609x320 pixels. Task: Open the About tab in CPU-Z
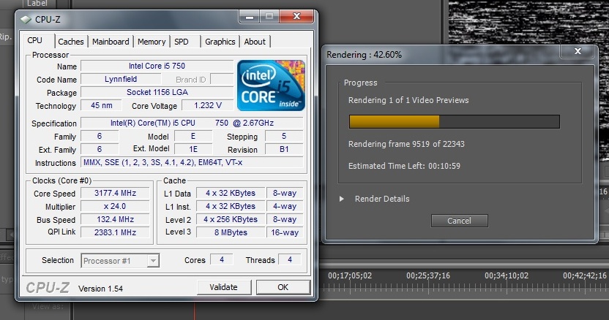pyautogui.click(x=255, y=42)
